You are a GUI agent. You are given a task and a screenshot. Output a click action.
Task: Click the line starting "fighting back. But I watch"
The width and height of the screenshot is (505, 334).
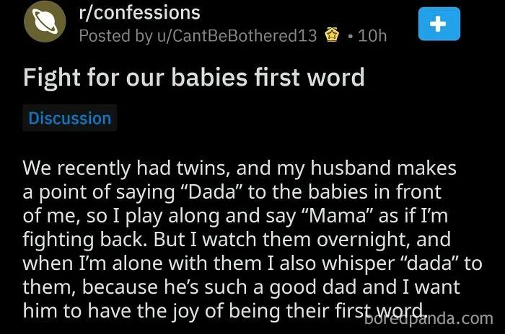pos(237,240)
